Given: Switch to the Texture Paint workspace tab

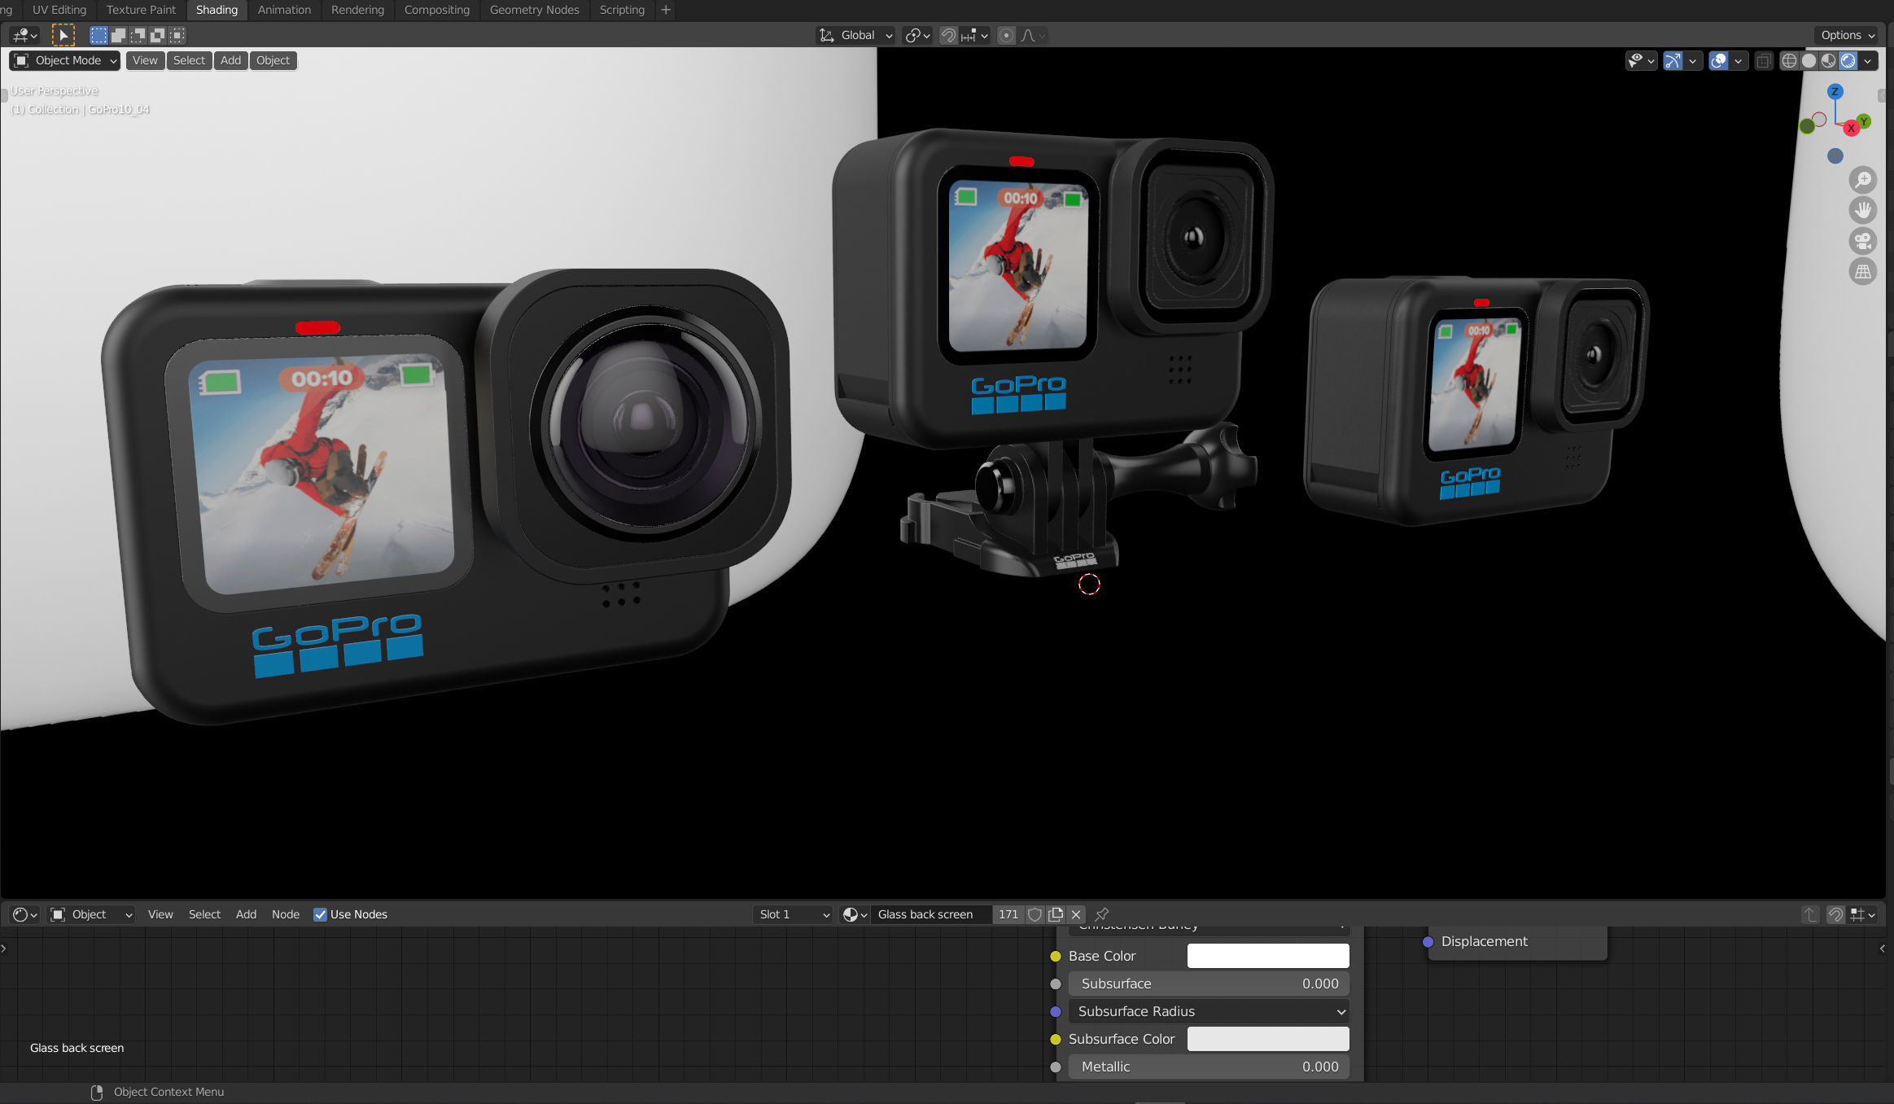Looking at the screenshot, I should [141, 10].
